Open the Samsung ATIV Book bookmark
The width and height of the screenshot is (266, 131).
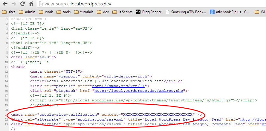point(186,12)
